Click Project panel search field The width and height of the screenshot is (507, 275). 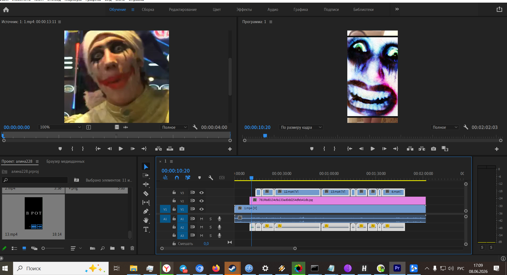pos(35,180)
